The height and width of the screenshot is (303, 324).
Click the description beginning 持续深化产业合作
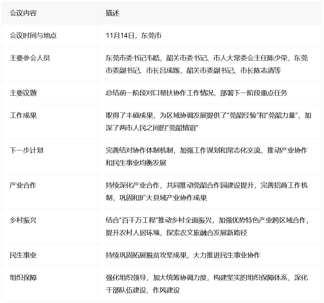pos(206,191)
